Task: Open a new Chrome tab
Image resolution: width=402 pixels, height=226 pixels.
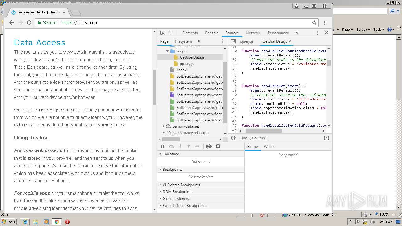Action: (x=76, y=13)
